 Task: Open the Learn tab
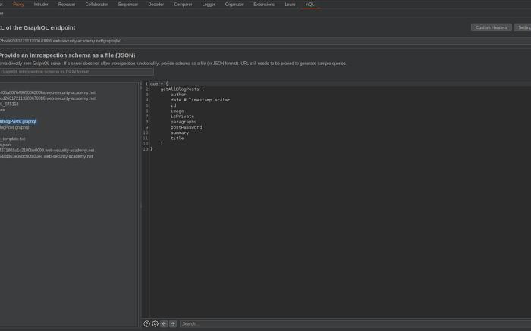point(290,5)
